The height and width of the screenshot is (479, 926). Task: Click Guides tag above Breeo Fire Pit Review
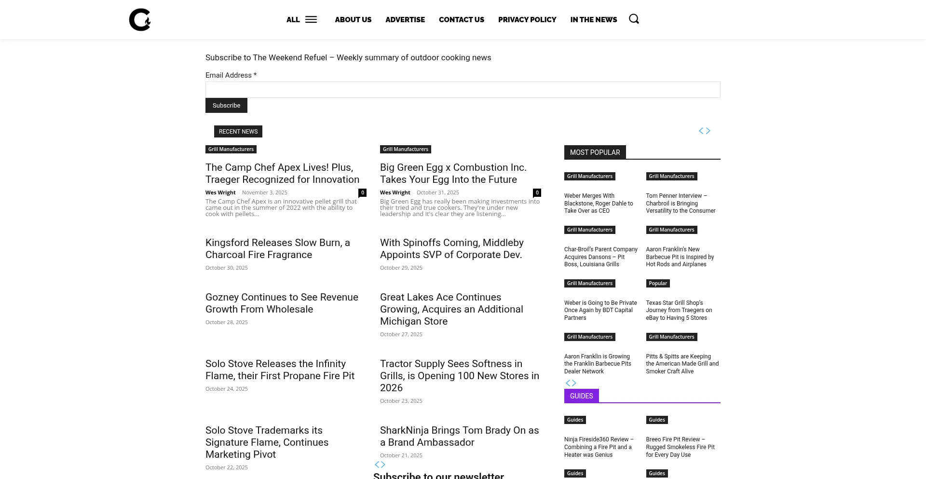657,420
